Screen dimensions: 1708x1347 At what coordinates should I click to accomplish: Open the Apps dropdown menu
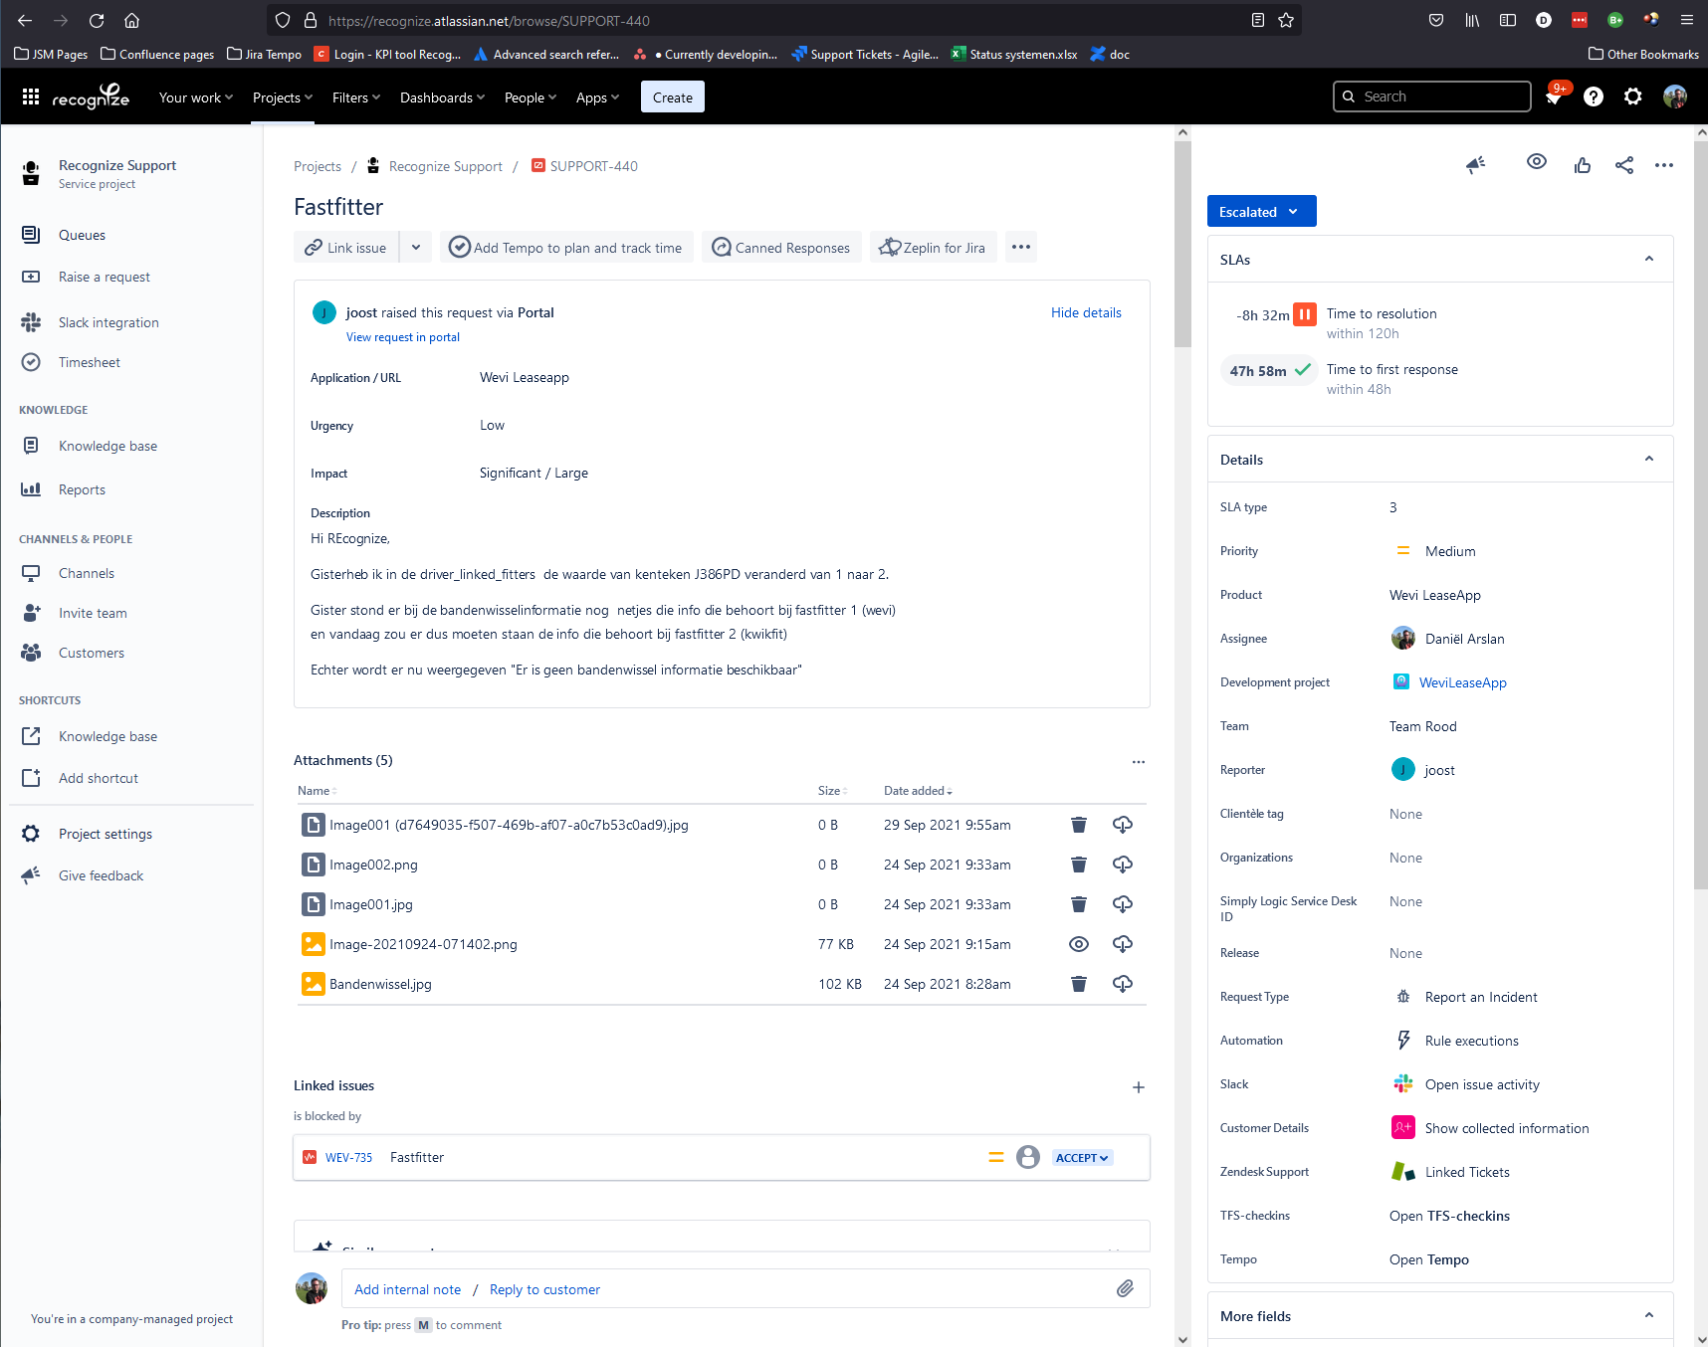[x=597, y=97]
